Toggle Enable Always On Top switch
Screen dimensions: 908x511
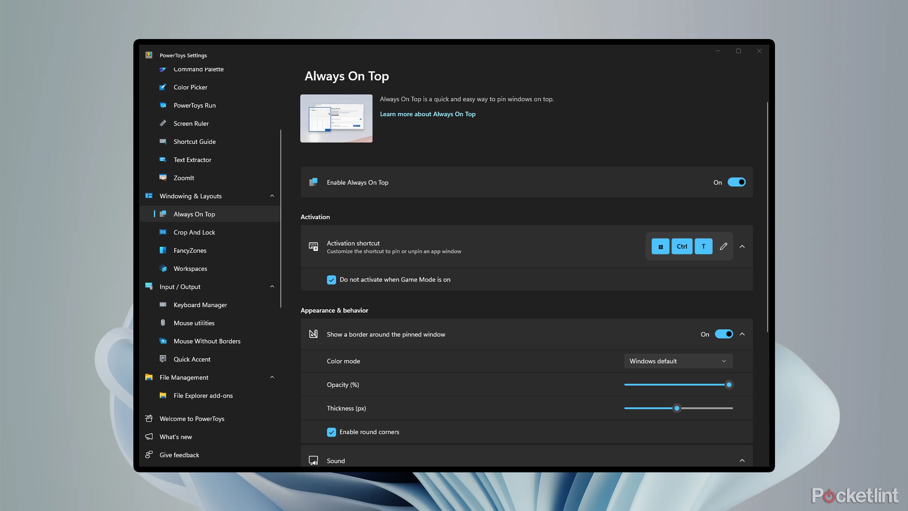pos(736,182)
